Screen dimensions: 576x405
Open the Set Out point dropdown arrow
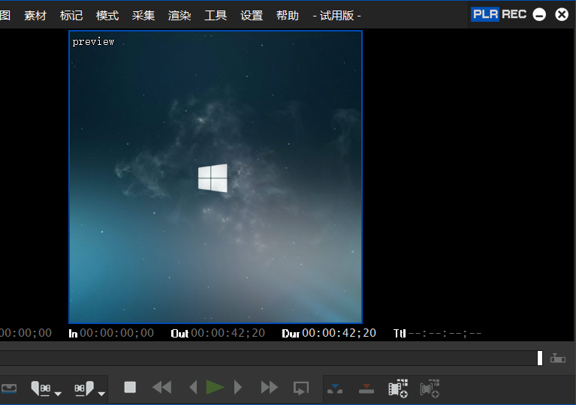tap(101, 394)
